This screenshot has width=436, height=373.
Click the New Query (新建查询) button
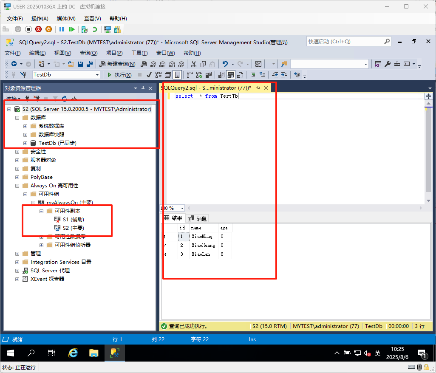(x=117, y=64)
